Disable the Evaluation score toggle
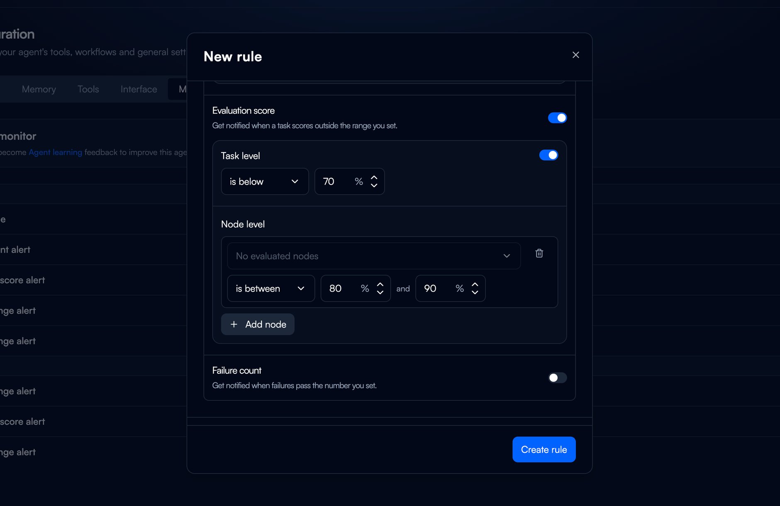The width and height of the screenshot is (780, 506). (x=557, y=118)
